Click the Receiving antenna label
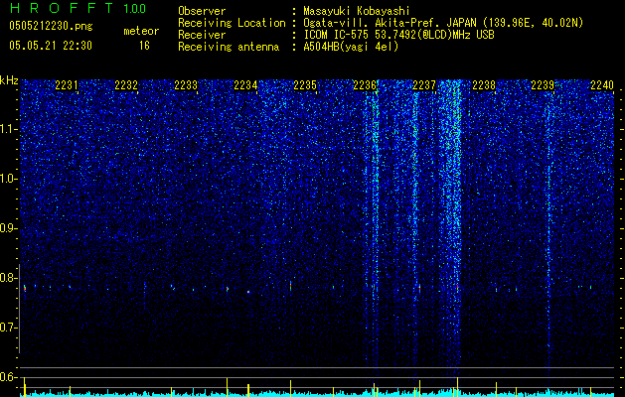 (x=229, y=47)
